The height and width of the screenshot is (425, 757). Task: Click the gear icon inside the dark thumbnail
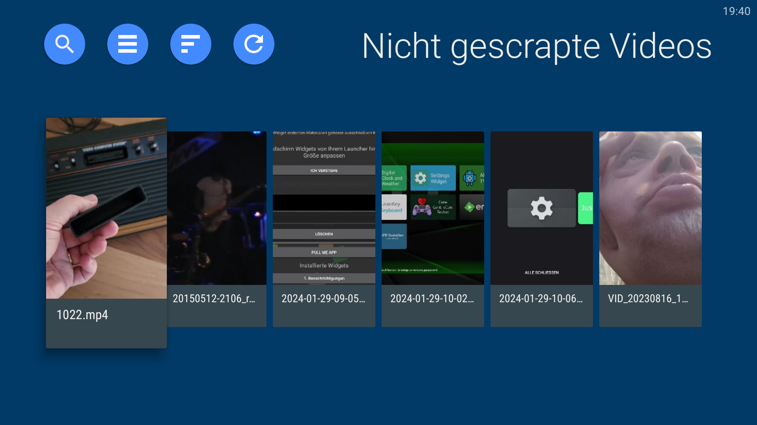[541, 208]
